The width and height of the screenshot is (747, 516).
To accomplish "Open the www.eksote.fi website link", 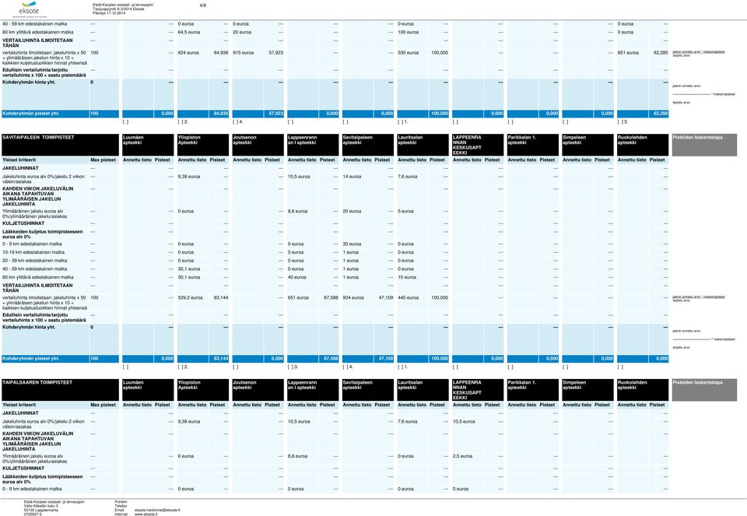I will pos(145,514).
